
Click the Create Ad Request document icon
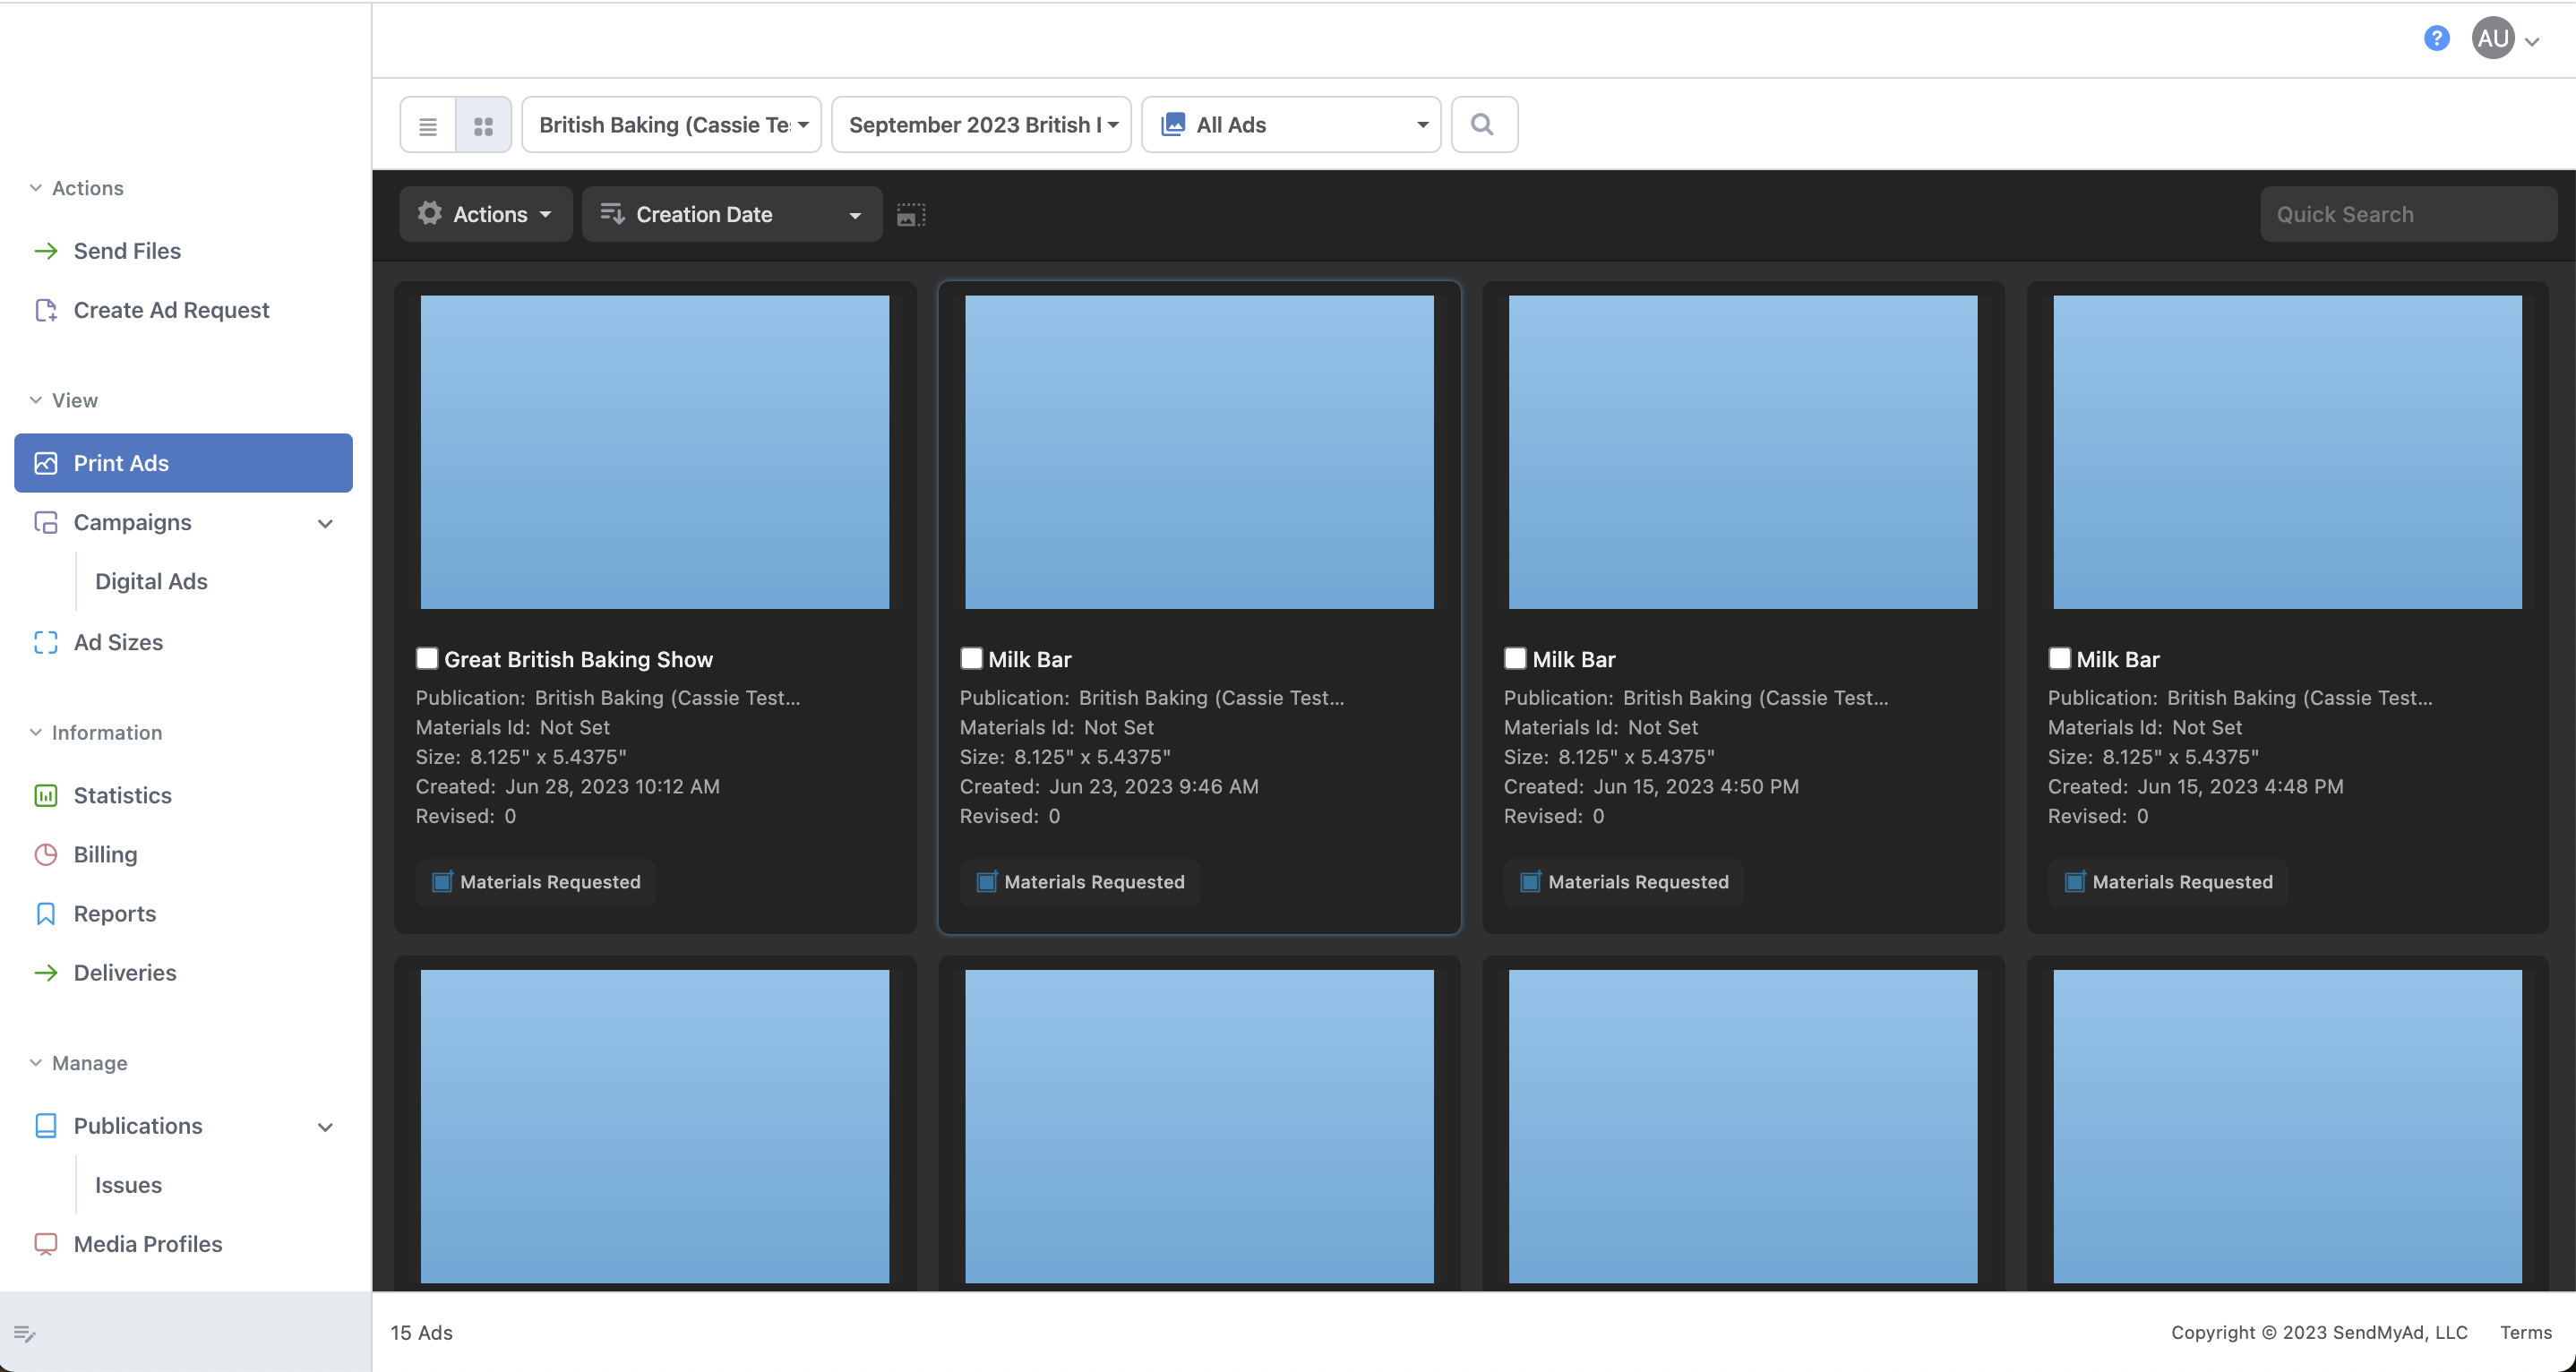click(x=46, y=310)
